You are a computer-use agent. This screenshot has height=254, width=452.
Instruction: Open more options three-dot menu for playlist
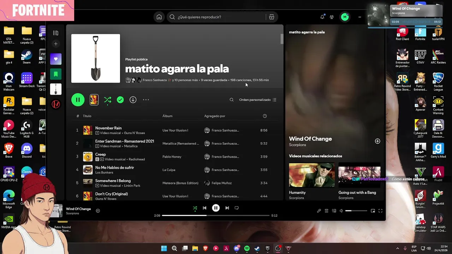(x=146, y=100)
